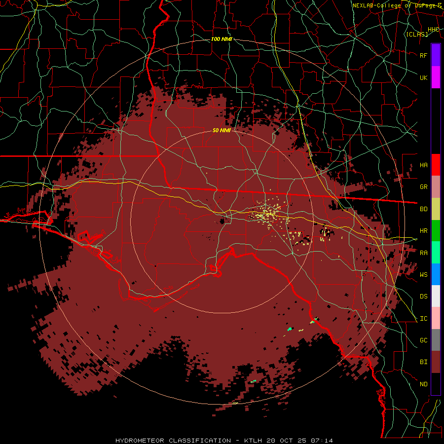Viewport: 444px width, 444px height.
Task: Click the 'HHC' product code text
Action: pos(434,30)
